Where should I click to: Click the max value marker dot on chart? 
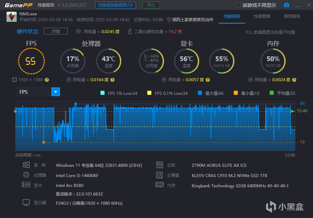coord(76,104)
